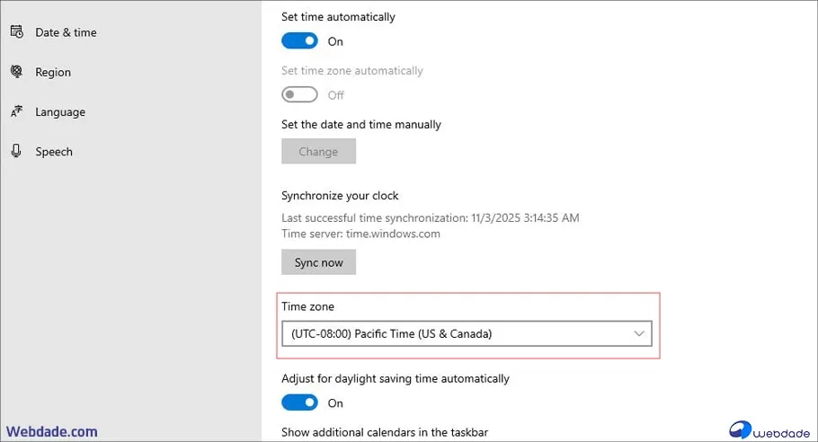Click the Date & time calendar icon
The image size is (818, 442).
point(17,31)
